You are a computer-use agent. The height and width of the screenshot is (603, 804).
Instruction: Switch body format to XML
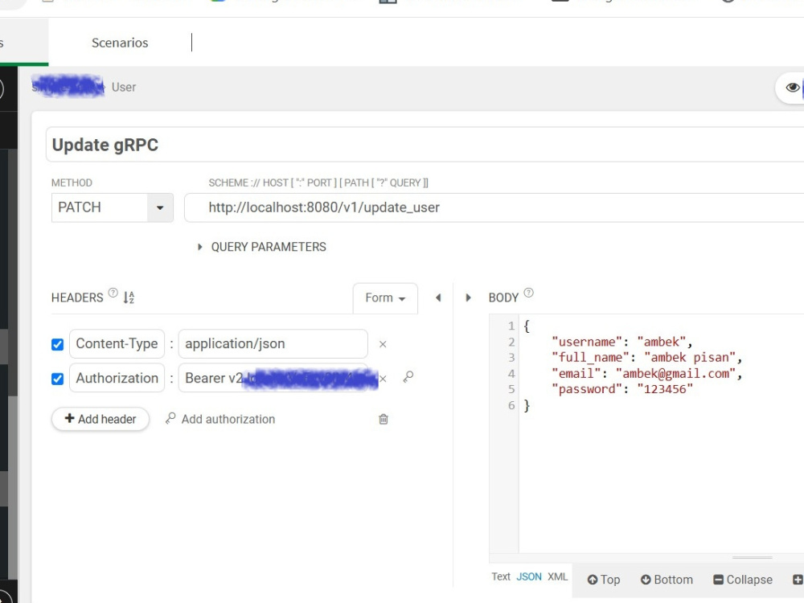[x=557, y=576]
